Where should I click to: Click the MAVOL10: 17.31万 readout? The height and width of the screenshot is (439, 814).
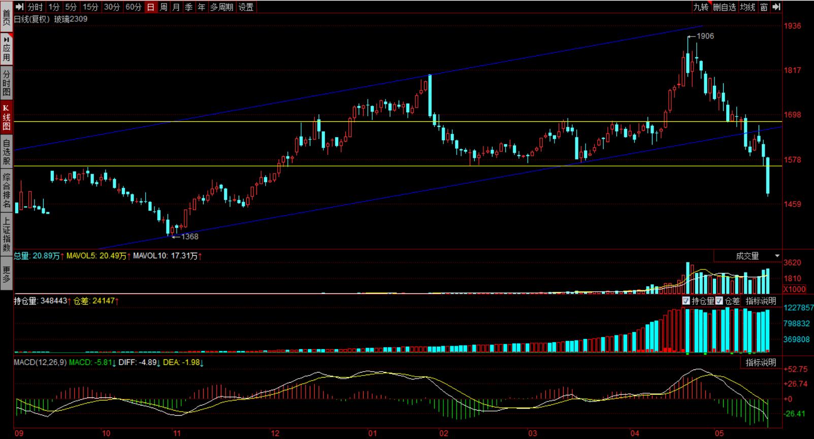pos(168,256)
